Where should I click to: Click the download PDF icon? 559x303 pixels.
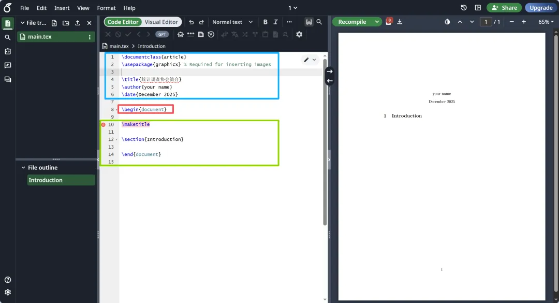[400, 22]
